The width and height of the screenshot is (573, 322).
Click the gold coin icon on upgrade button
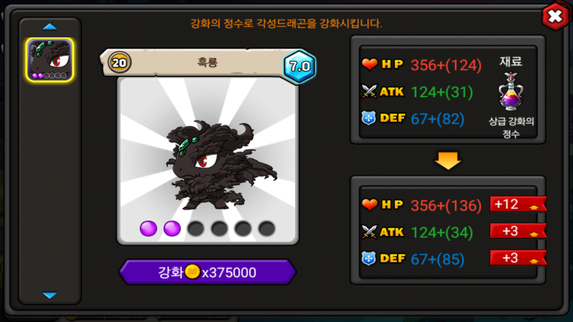pyautogui.click(x=192, y=272)
